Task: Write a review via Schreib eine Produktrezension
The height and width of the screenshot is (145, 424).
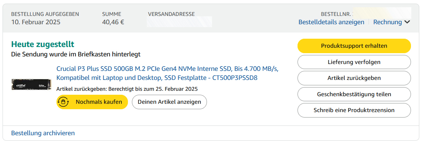Action: coord(354,110)
